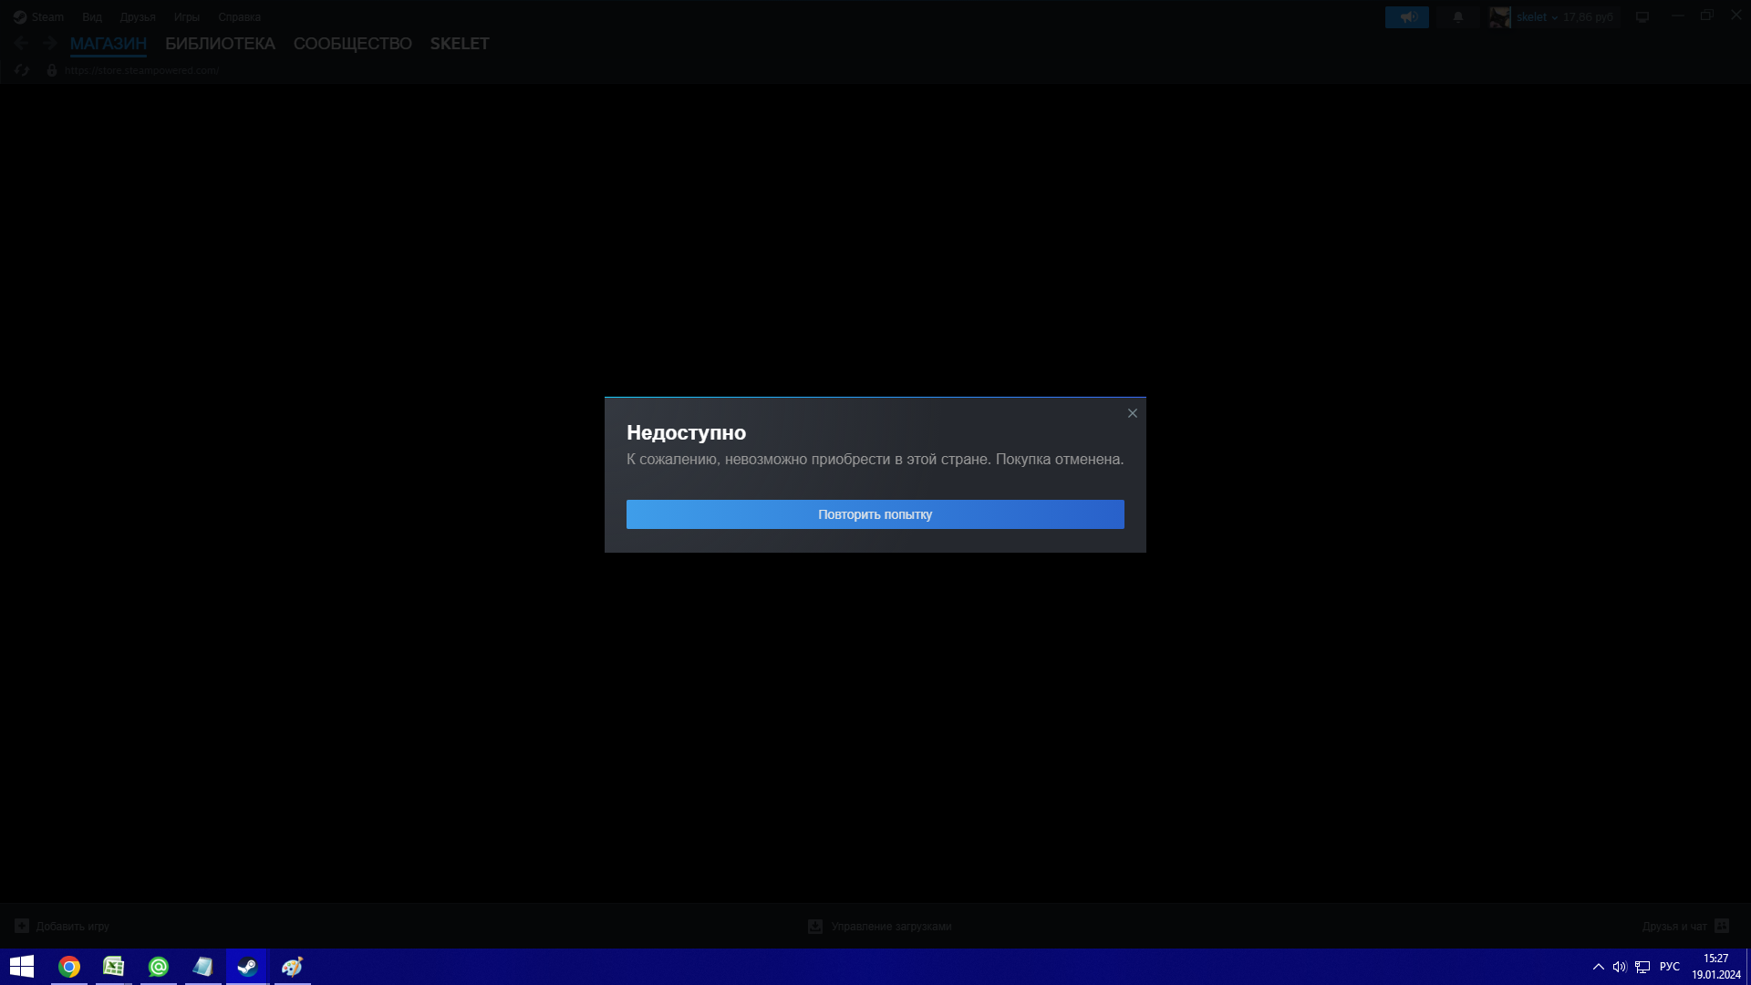Open the Игры menu
Image resolution: width=1751 pixels, height=985 pixels.
click(187, 16)
